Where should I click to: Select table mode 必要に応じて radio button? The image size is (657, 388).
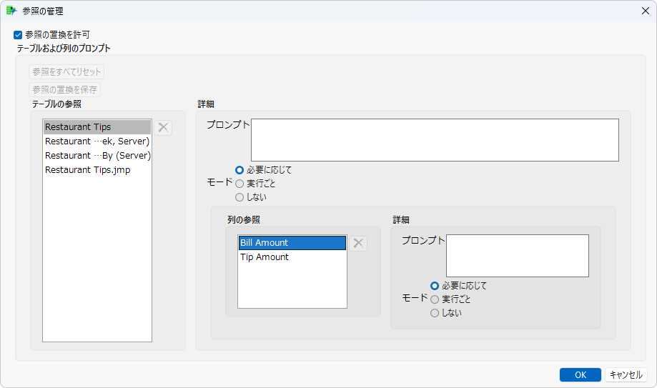click(x=239, y=170)
